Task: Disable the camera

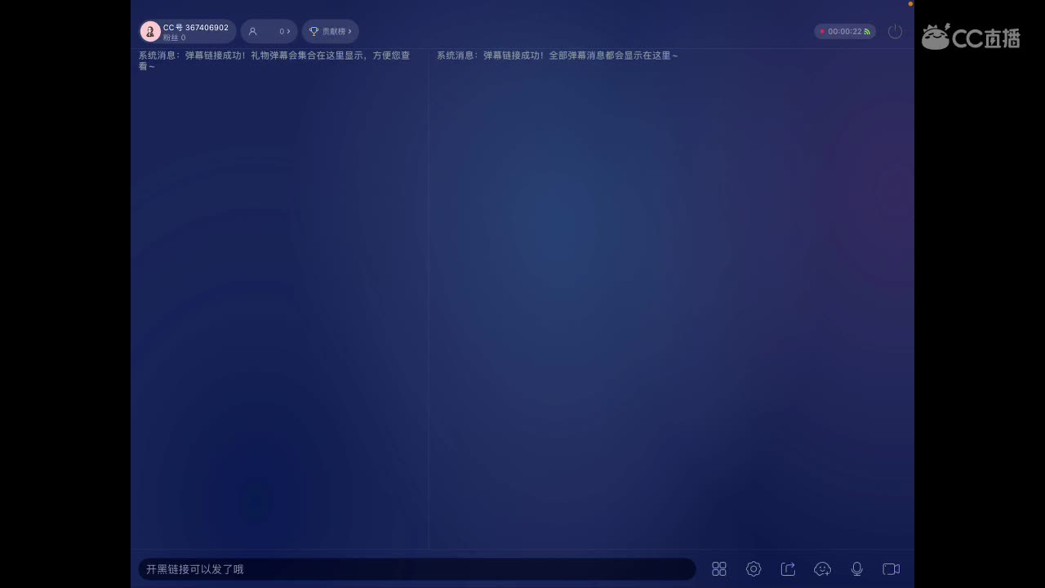Action: click(x=891, y=569)
